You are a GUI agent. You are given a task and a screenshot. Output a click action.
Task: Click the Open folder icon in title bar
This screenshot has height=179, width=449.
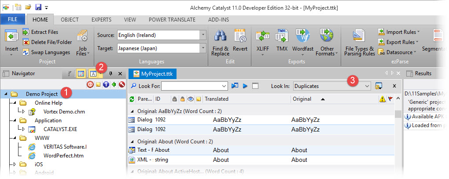click(28, 7)
